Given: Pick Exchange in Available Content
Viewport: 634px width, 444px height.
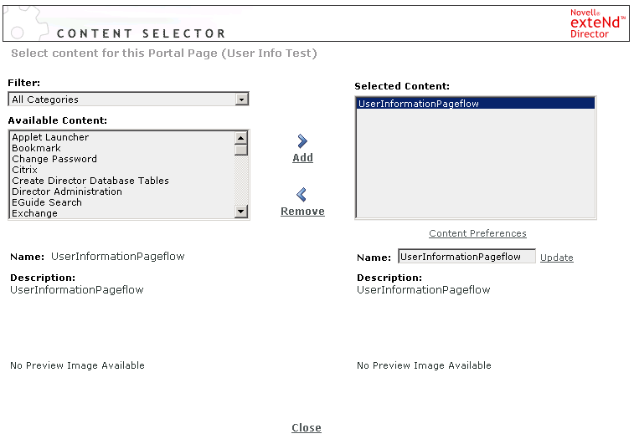Looking at the screenshot, I should tap(34, 213).
